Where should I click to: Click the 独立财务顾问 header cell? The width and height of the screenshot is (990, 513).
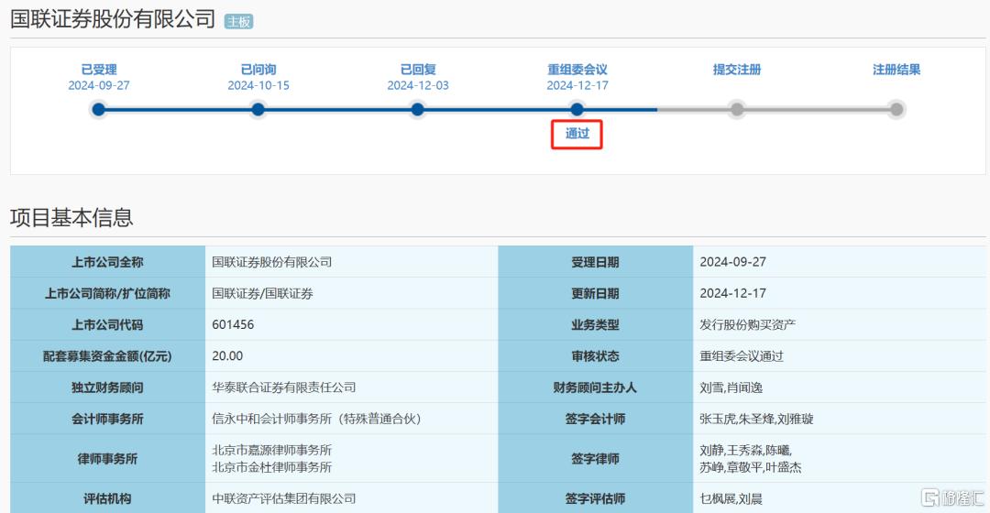point(107,387)
